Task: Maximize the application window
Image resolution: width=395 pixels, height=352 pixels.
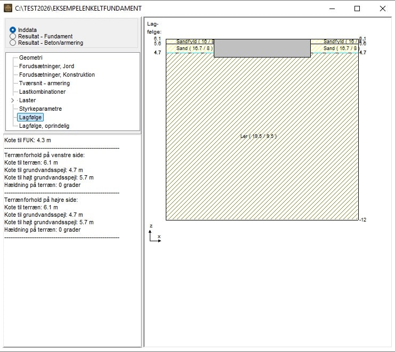Action: coord(357,9)
